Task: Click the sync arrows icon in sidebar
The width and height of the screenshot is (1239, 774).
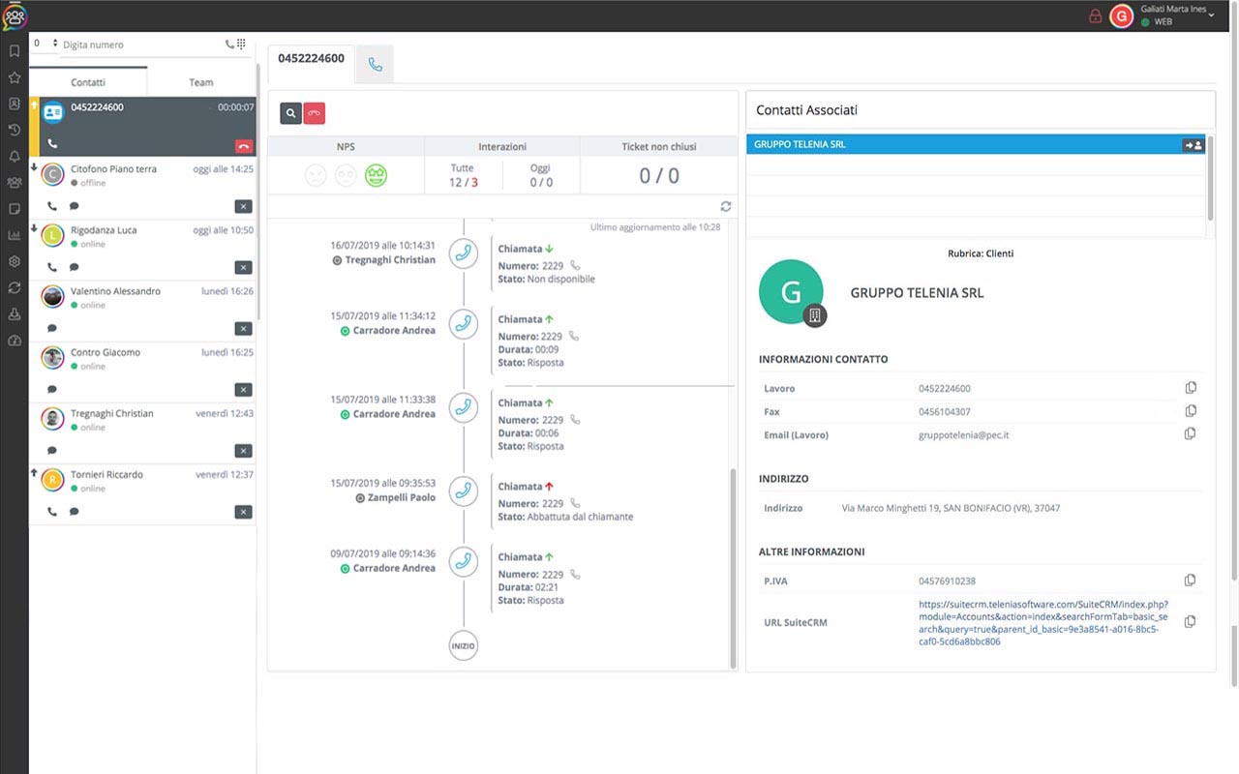Action: [15, 287]
